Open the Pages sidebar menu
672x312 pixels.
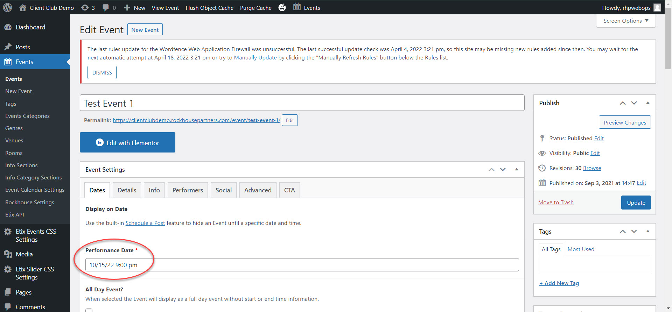pyautogui.click(x=23, y=292)
